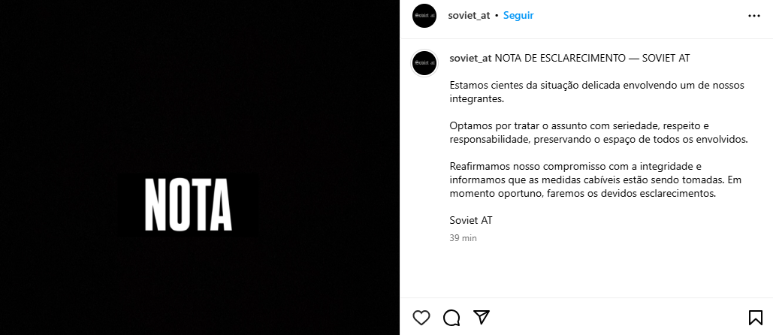
Task: Share the post using paper plane icon
Action: [x=482, y=317]
